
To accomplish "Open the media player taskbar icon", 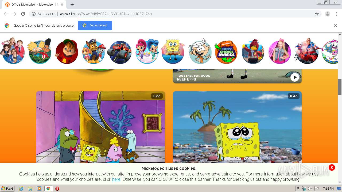I will point(39,189).
